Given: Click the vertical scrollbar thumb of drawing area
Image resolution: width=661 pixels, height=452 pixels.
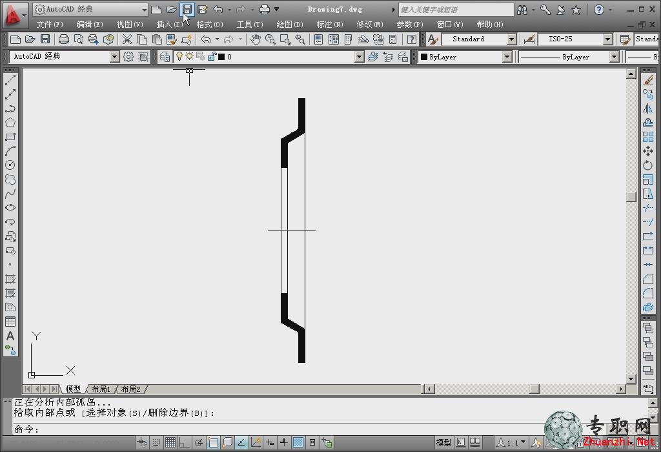Looking at the screenshot, I should pyautogui.click(x=631, y=197).
